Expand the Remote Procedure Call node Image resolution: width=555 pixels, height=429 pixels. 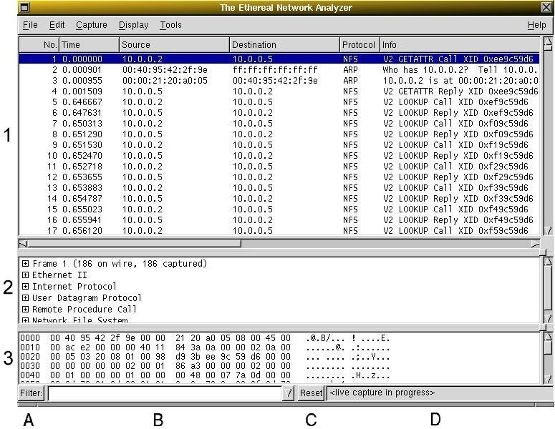click(25, 309)
